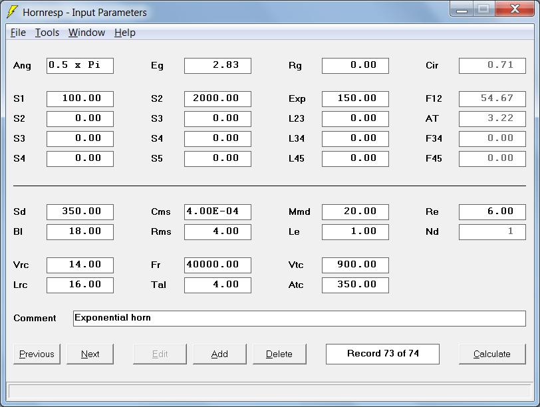Minimize the Hornresp window
The width and height of the screenshot is (540, 407).
(x=462, y=9)
